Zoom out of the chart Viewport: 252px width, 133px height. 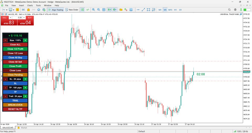point(98,10)
